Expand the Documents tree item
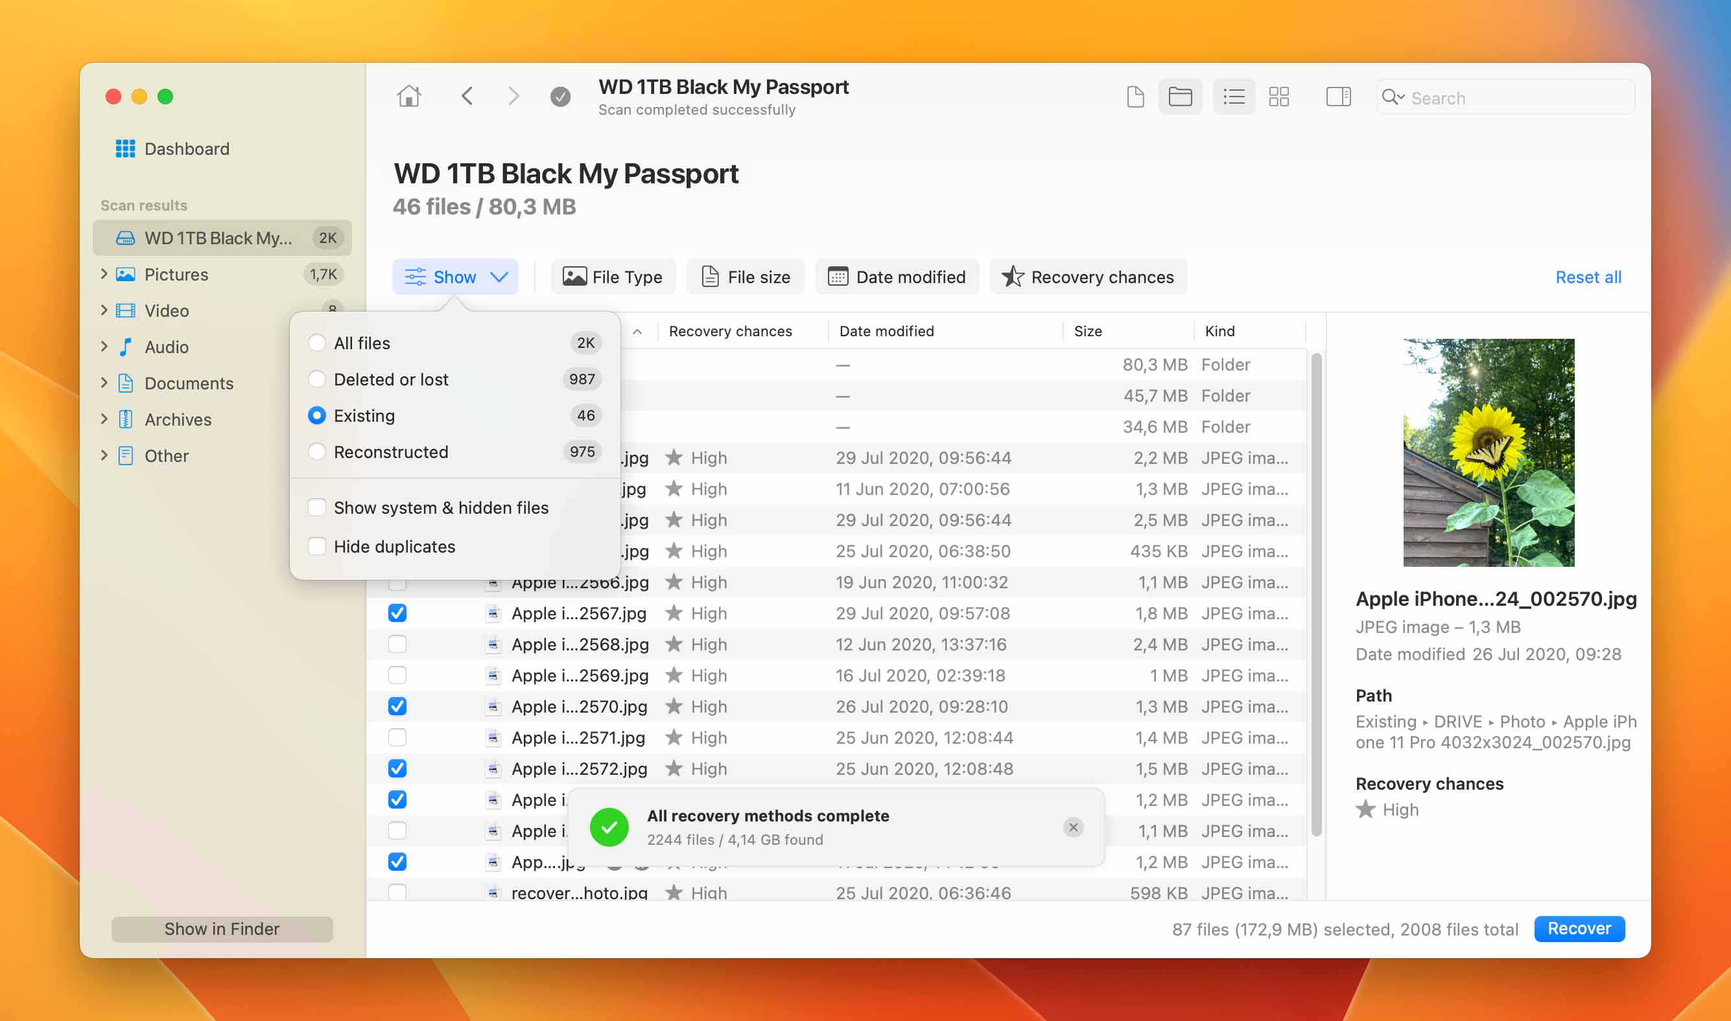Viewport: 1731px width, 1021px height. pos(104,382)
